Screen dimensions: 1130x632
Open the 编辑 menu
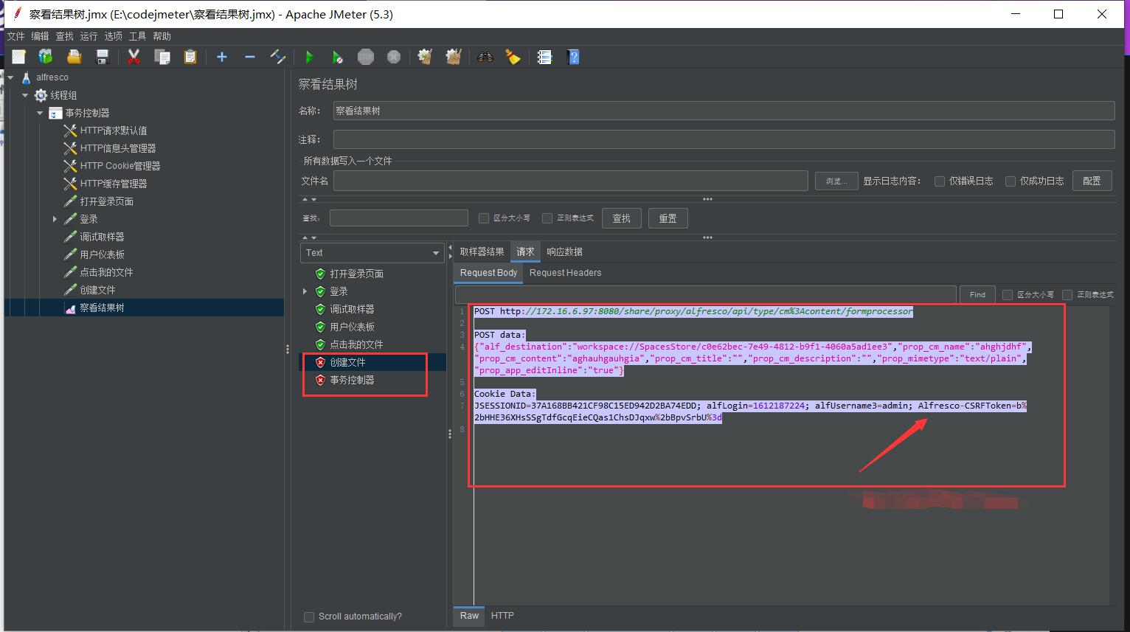tap(40, 36)
